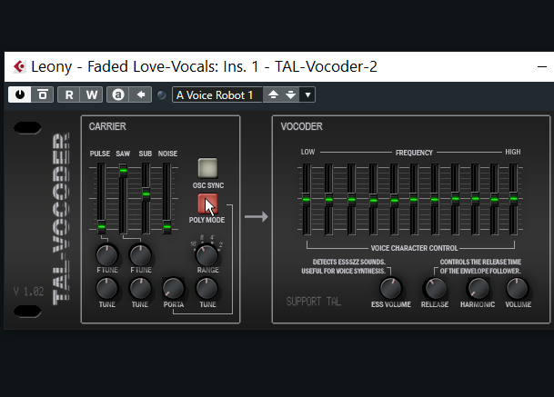Viewport: 554px width, 397px height.
Task: Click the SUPPORT TAL link
Action: coord(314,302)
